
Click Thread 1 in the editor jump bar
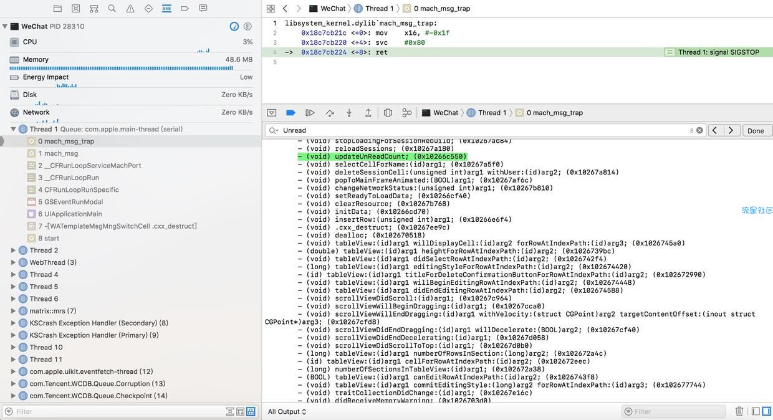pyautogui.click(x=374, y=9)
